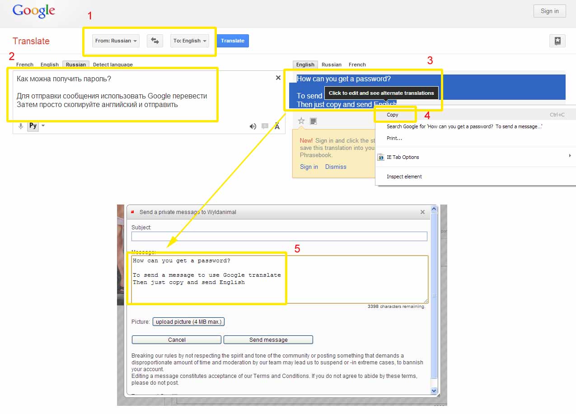Screen dimensions: 576x414
Task: Listen to the source text speaker icon
Action: click(253, 126)
